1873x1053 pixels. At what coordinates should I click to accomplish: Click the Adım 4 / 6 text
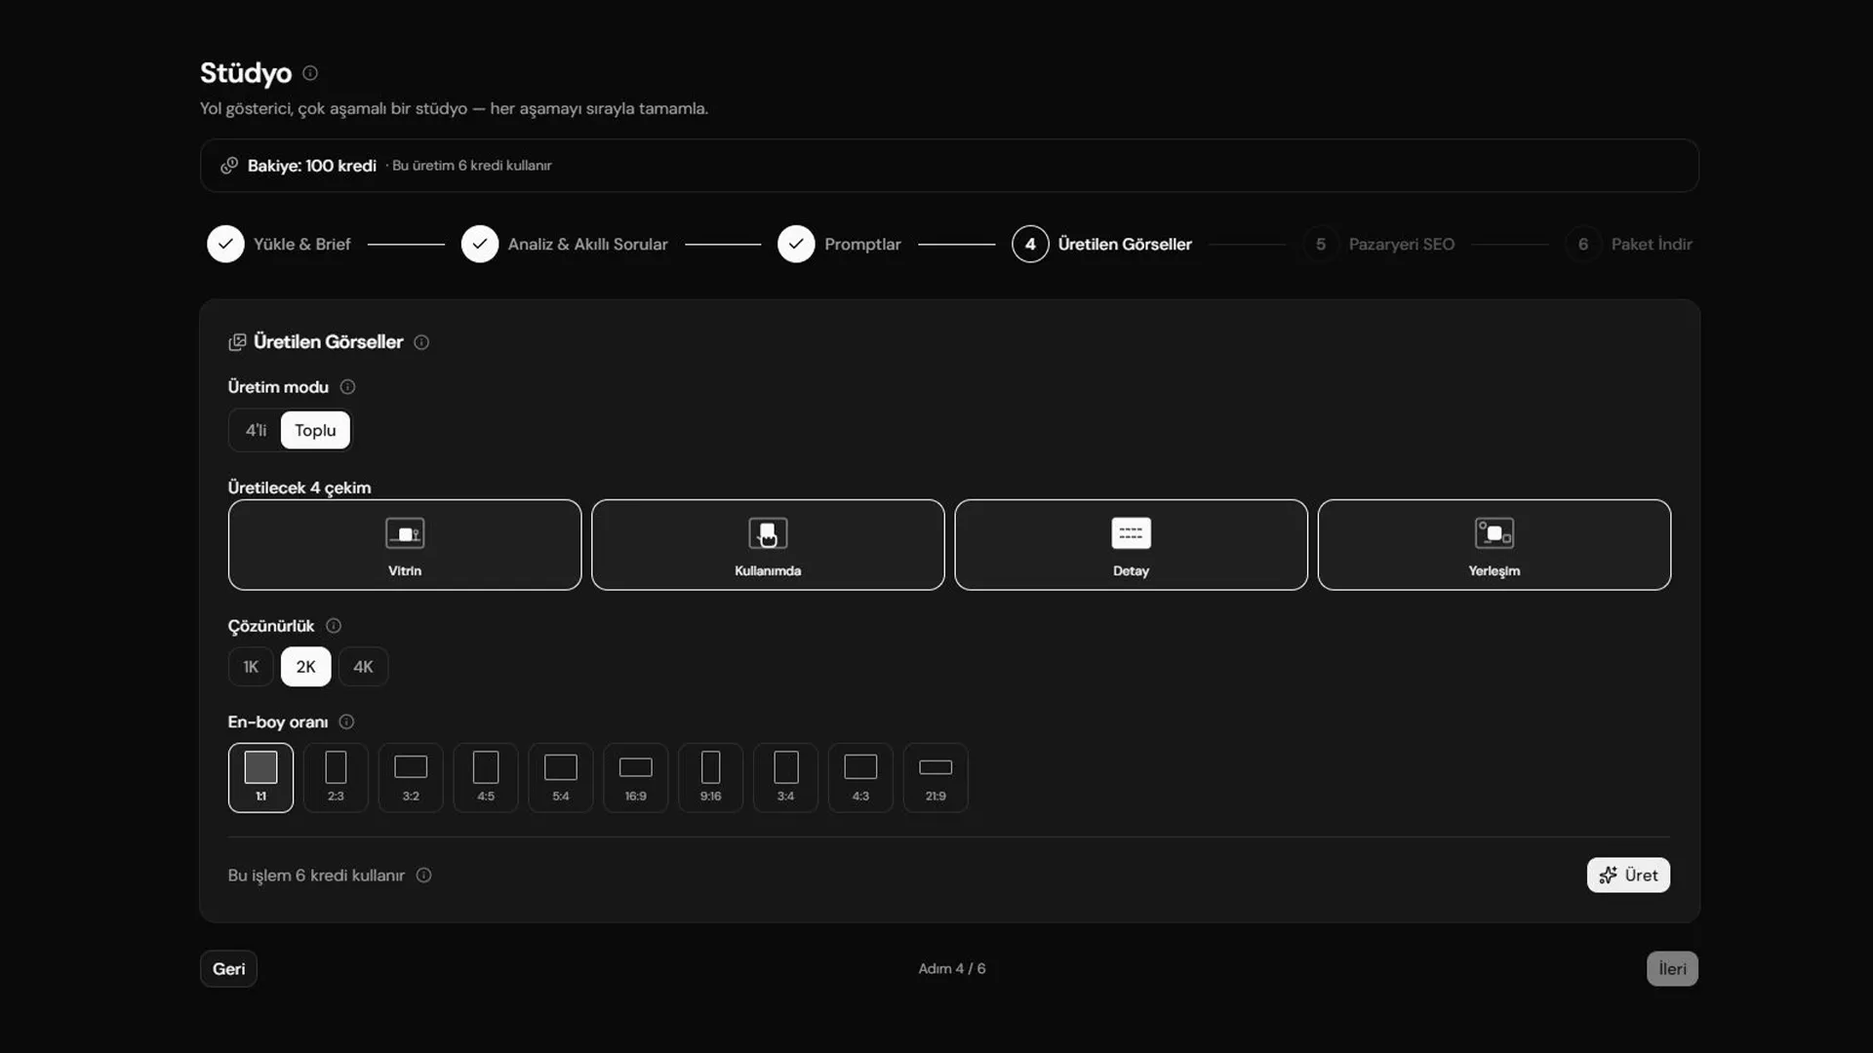952,969
